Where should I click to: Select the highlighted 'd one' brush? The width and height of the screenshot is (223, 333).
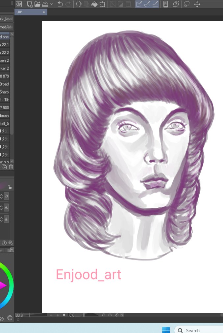pos(5,37)
